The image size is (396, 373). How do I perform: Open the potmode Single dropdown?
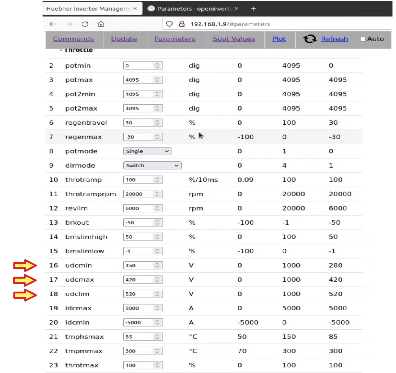[147, 151]
